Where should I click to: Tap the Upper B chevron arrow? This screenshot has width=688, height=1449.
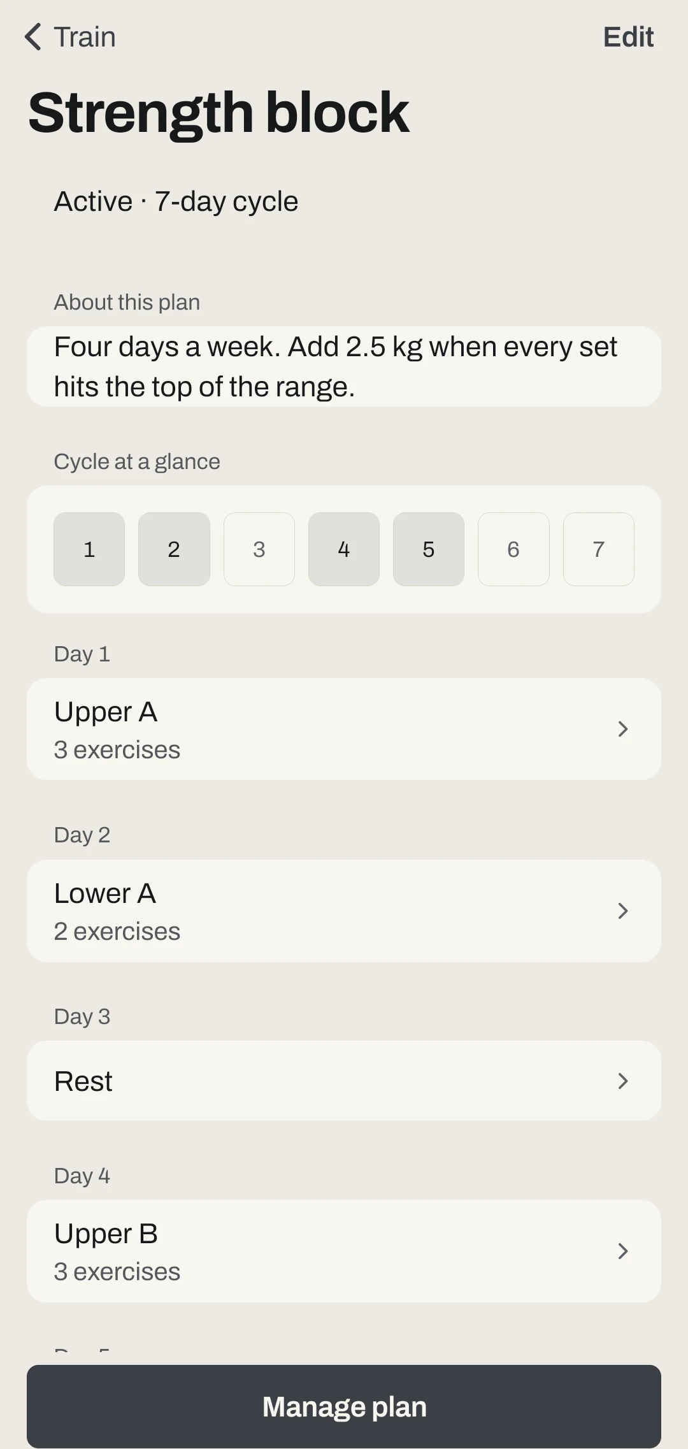click(x=623, y=1251)
